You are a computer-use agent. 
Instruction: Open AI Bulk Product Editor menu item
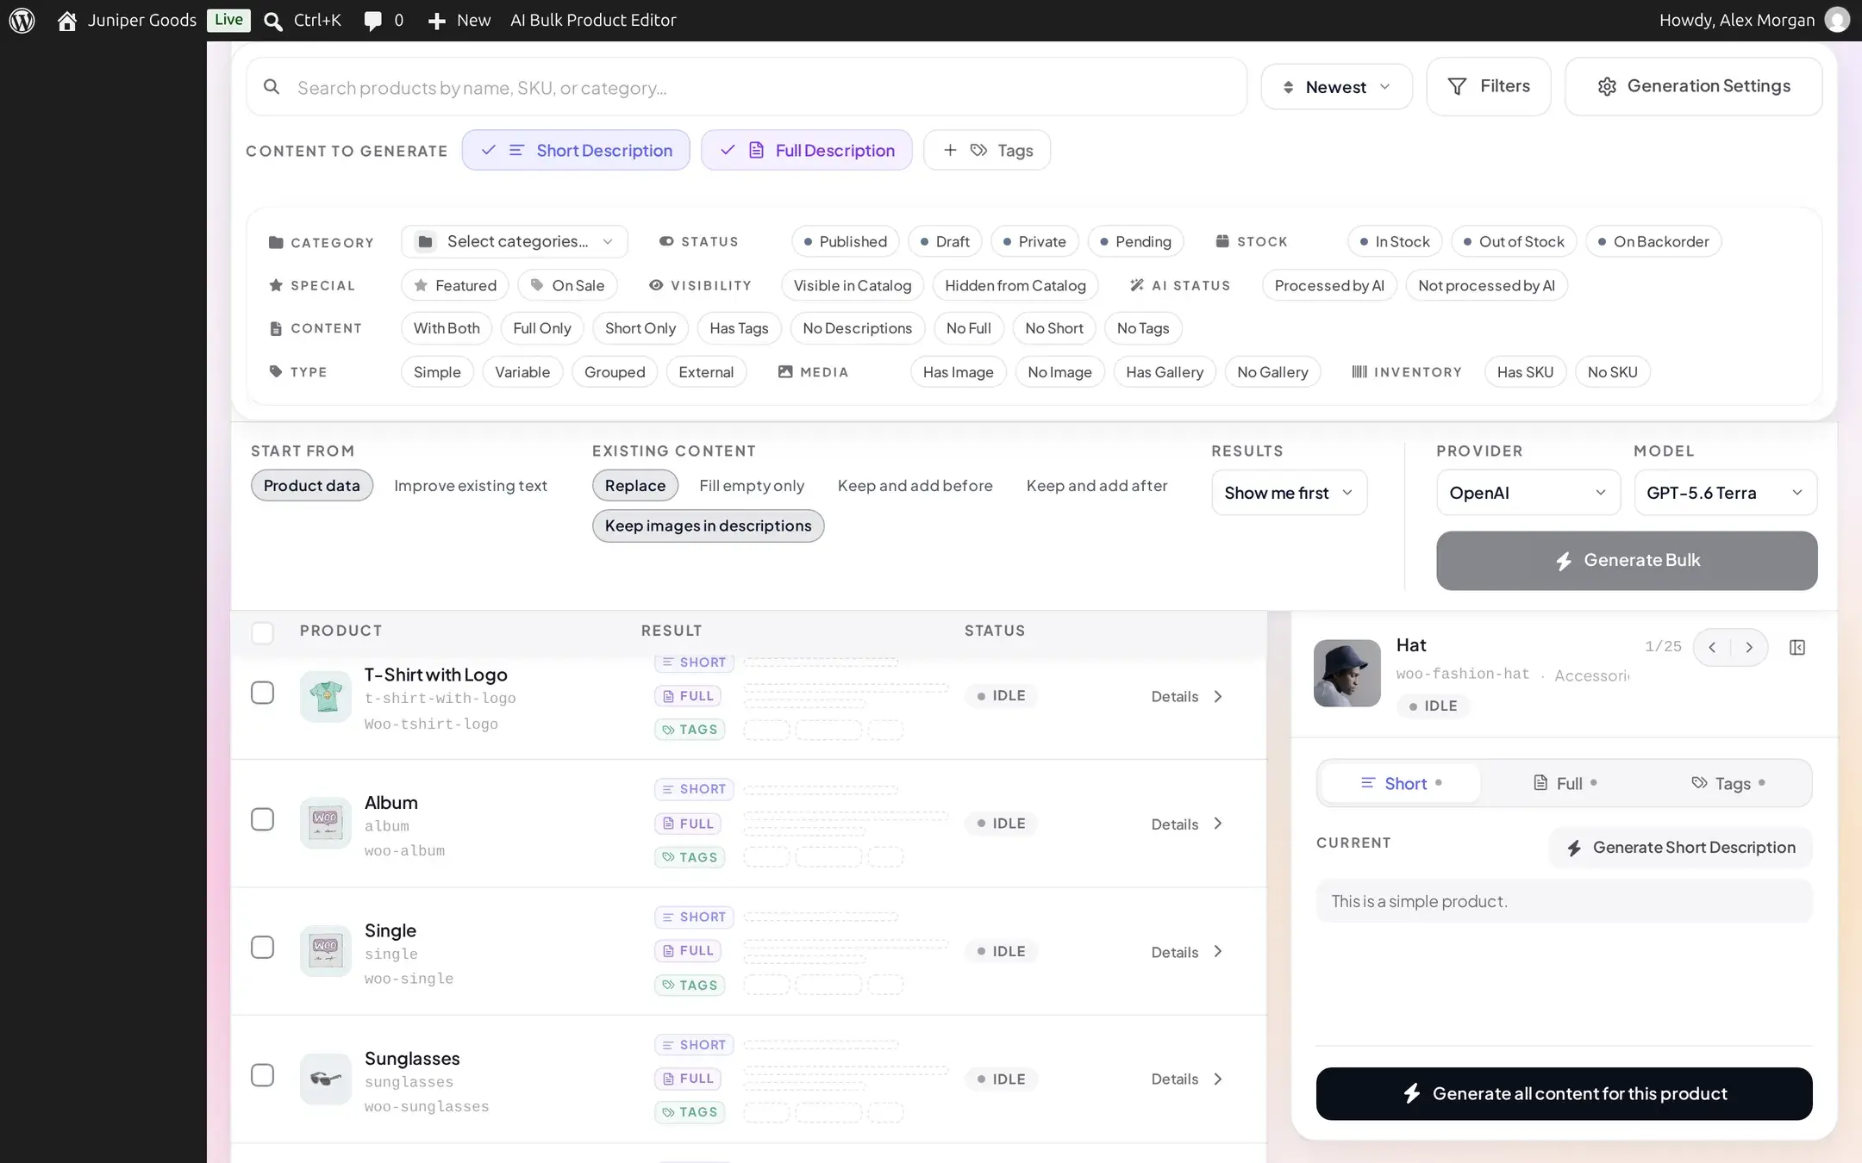pos(593,21)
